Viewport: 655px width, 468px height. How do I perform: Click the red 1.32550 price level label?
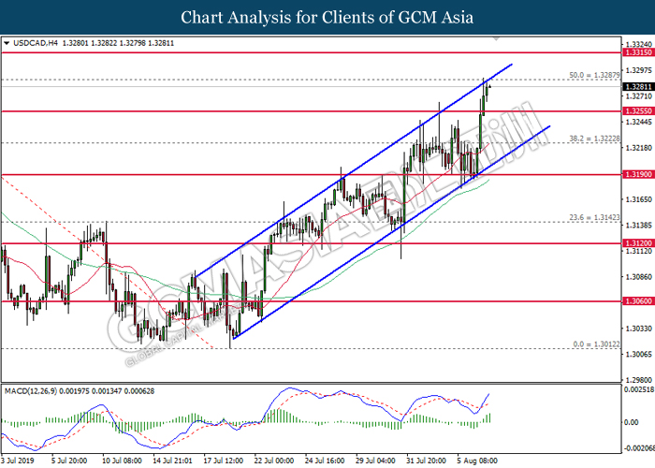637,110
